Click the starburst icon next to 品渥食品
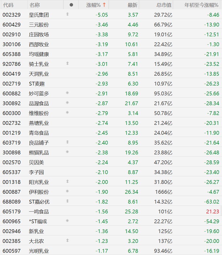222x255 pixels. coord(67,103)
